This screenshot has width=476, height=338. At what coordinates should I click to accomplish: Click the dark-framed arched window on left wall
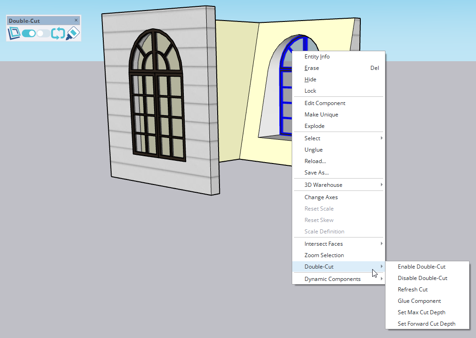pos(157,96)
